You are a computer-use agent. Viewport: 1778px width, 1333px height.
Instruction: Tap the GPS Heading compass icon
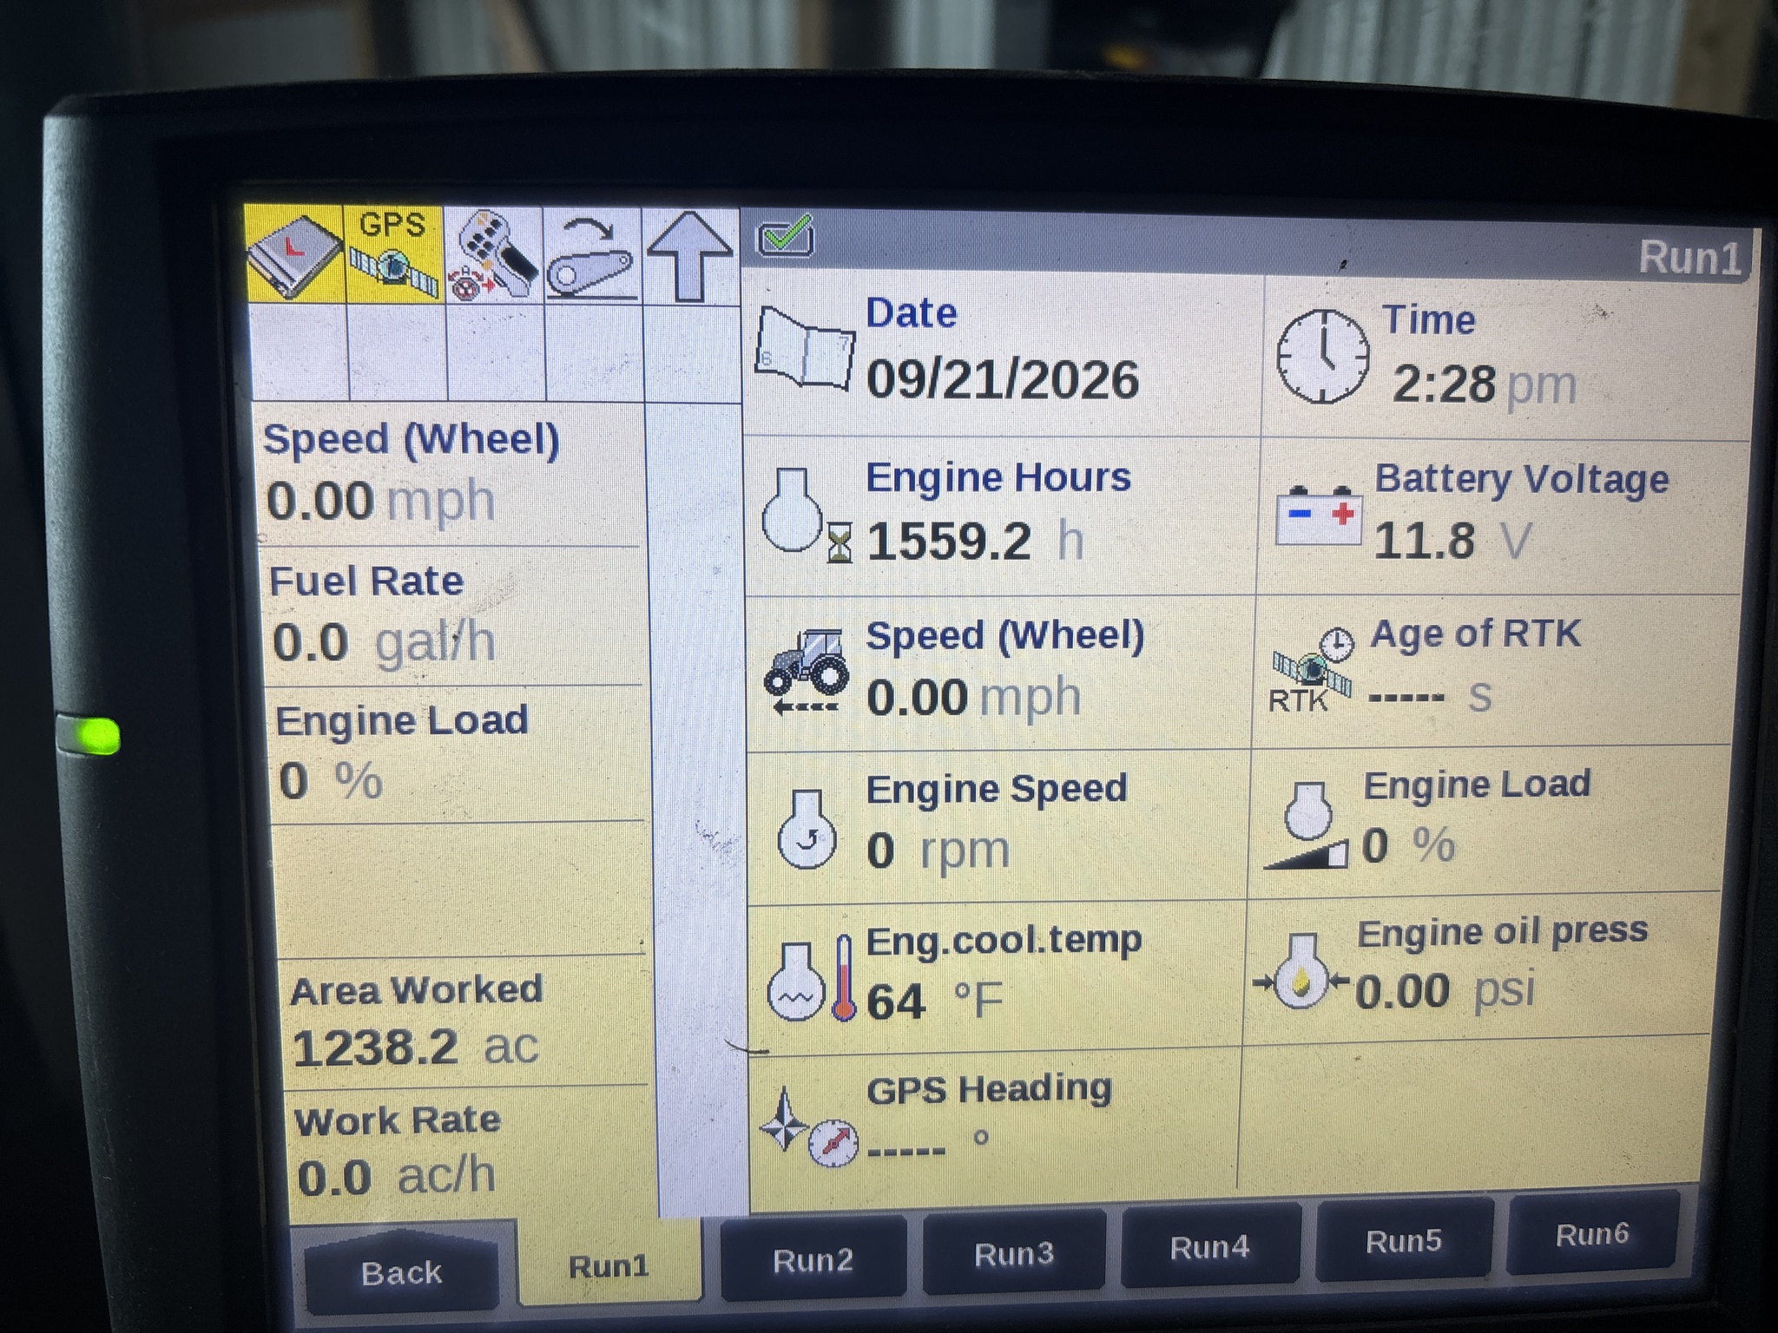[x=808, y=1128]
